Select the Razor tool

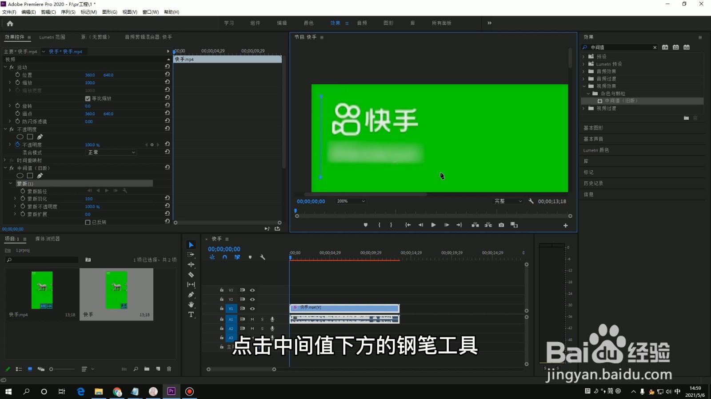pyautogui.click(x=191, y=275)
